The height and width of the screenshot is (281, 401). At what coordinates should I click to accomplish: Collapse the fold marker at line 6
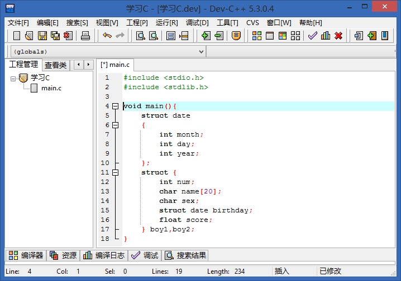116,125
